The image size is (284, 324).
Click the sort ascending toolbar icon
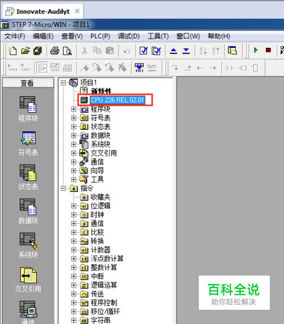pos(203,51)
